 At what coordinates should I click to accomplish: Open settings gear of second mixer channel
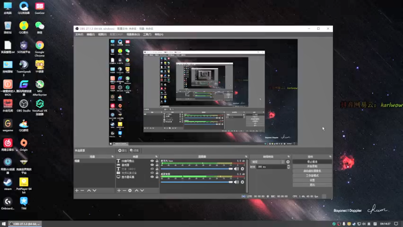click(x=242, y=182)
